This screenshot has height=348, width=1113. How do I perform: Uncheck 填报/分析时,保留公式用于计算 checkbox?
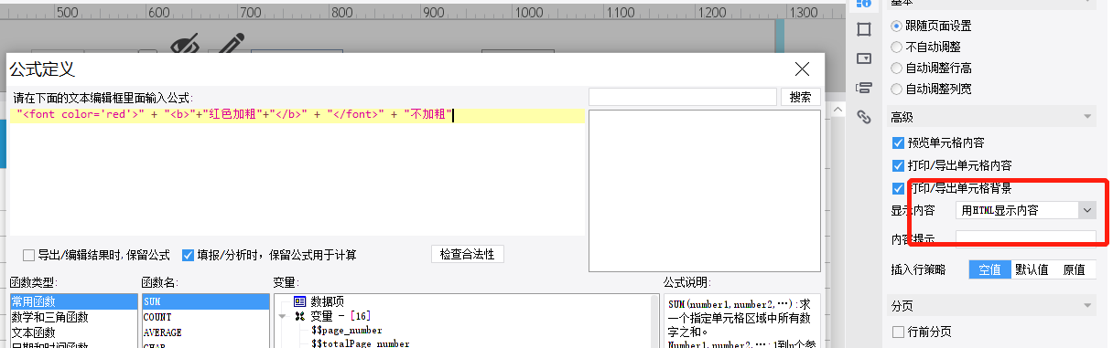(188, 255)
